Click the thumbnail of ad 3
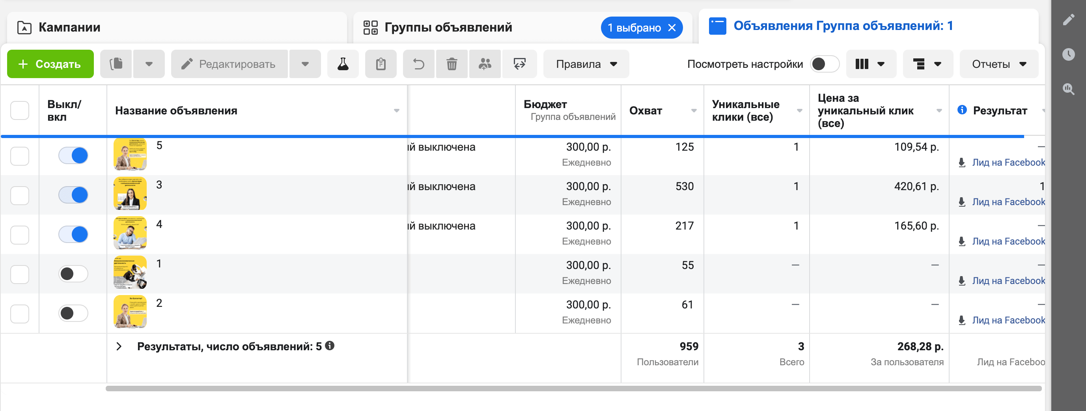The width and height of the screenshot is (1086, 411). 130,194
